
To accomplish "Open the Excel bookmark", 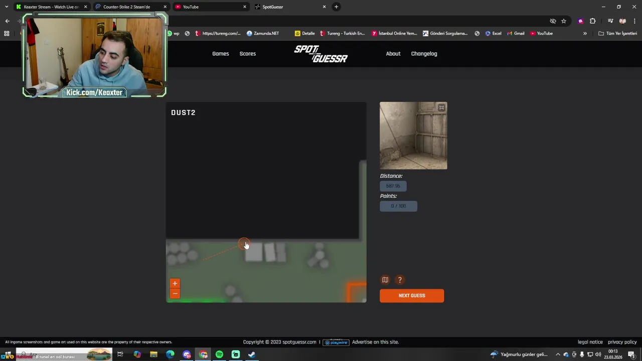I will pos(493,34).
